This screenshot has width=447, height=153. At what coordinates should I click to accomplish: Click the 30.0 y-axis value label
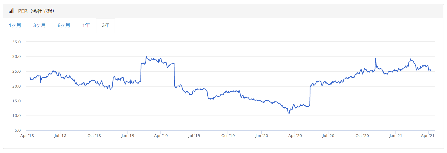click(x=16, y=57)
